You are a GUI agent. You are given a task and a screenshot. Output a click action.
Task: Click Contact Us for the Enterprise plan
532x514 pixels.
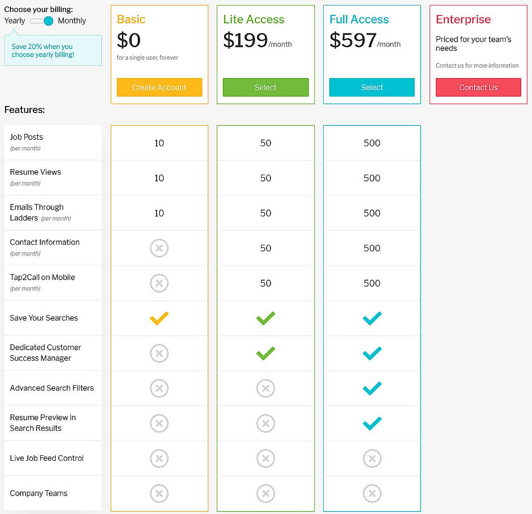click(x=478, y=87)
